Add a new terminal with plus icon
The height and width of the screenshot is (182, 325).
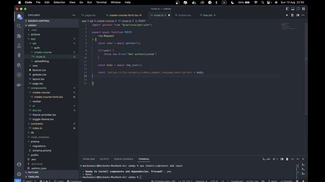pos(274,159)
